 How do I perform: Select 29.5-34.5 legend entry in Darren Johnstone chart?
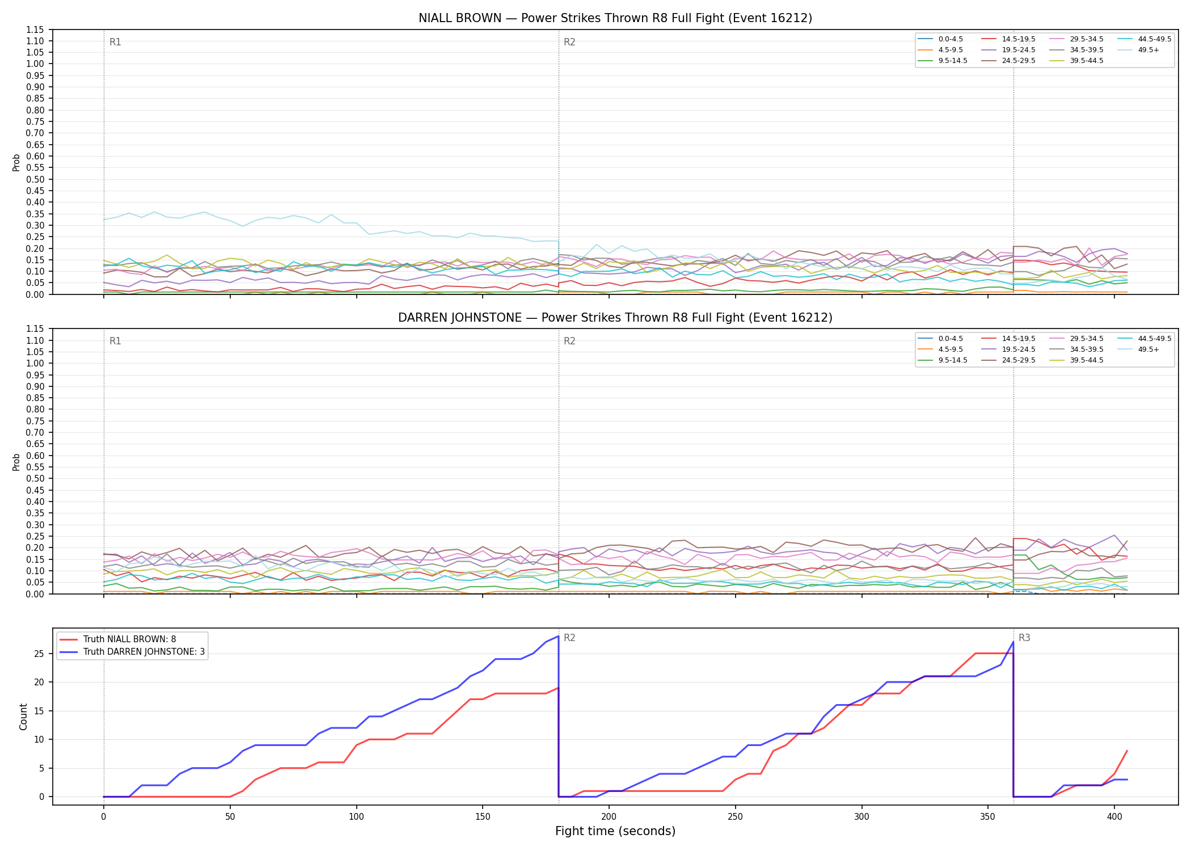1076,339
